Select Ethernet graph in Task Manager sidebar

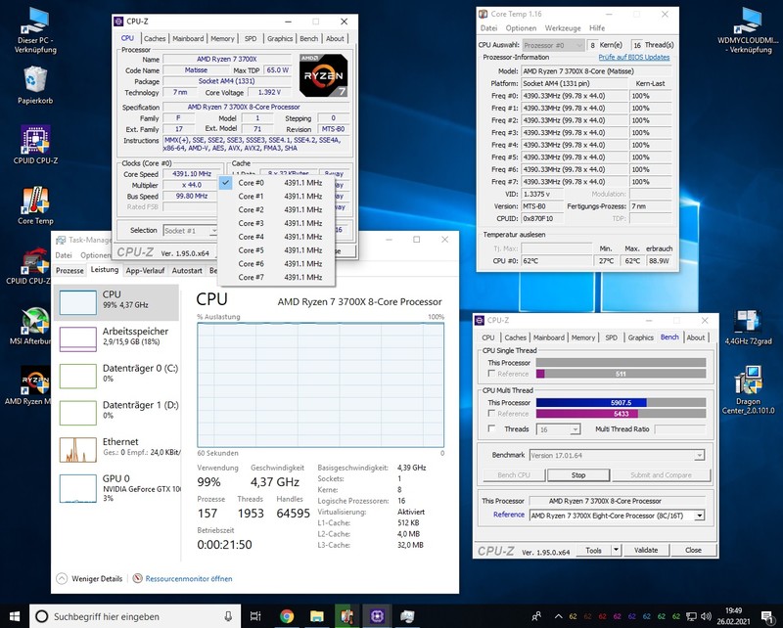(116, 449)
